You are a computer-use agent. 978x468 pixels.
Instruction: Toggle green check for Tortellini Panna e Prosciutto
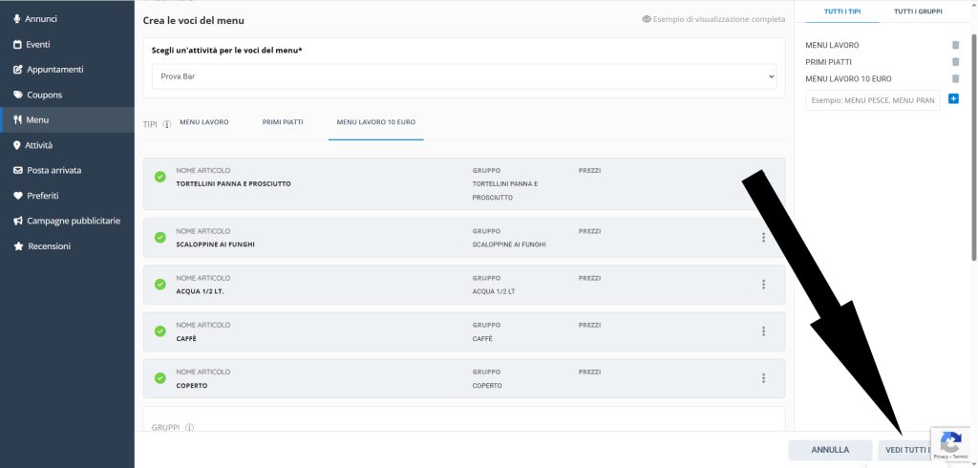point(159,177)
